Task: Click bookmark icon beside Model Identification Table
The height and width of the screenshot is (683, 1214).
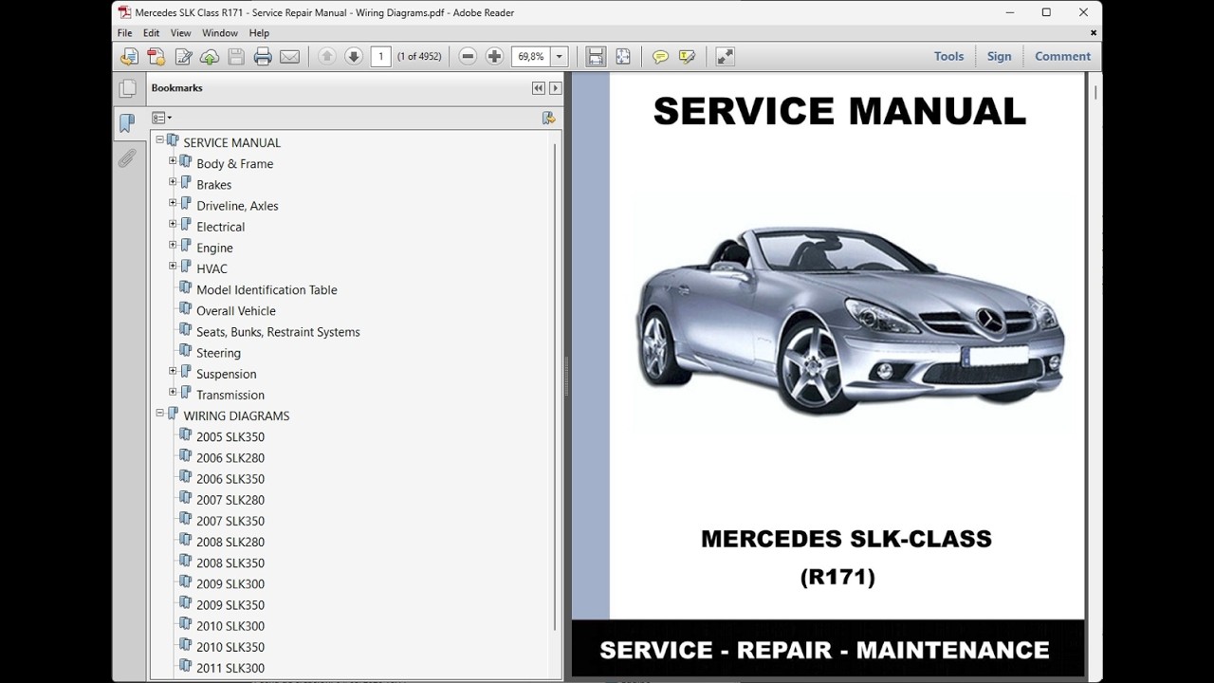Action: (x=186, y=288)
